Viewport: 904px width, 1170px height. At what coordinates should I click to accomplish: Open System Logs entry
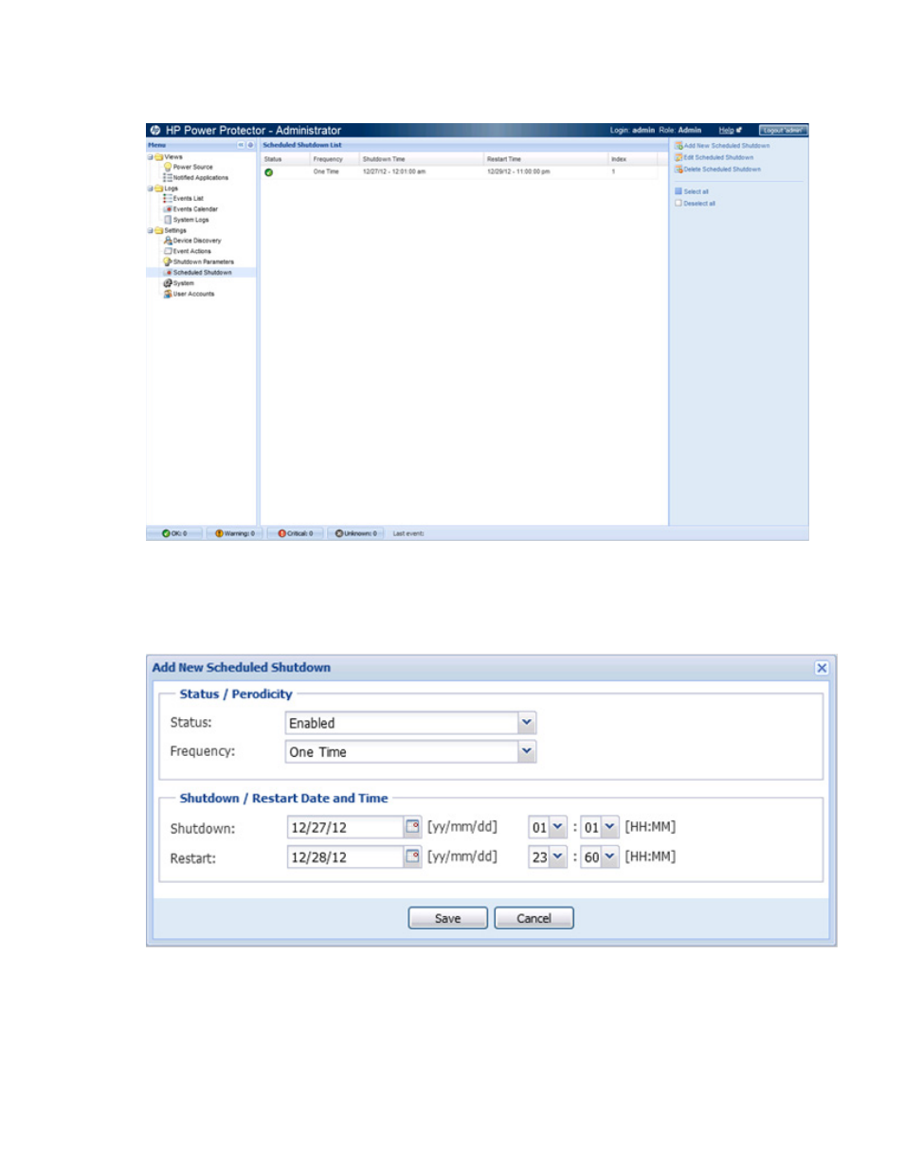[x=190, y=220]
